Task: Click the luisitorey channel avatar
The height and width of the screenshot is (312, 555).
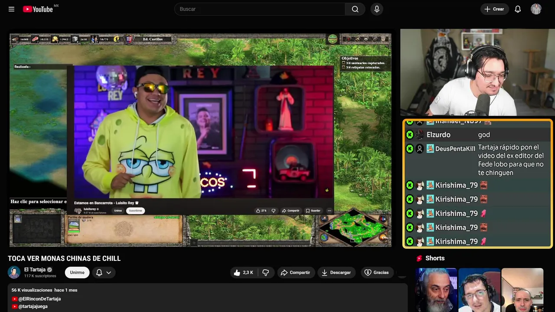Action: click(78, 211)
